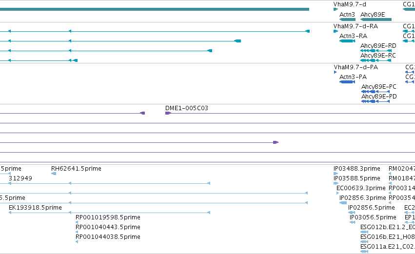Screen dimensions: 415x254
Task: Click the RP001044038.5prime EST arrow
Action: tap(77, 242)
